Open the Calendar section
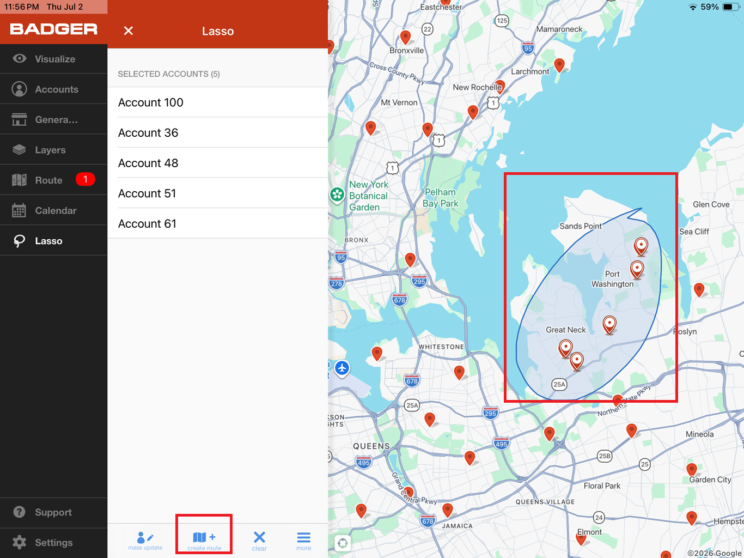Image resolution: width=744 pixels, height=558 pixels. (x=53, y=210)
